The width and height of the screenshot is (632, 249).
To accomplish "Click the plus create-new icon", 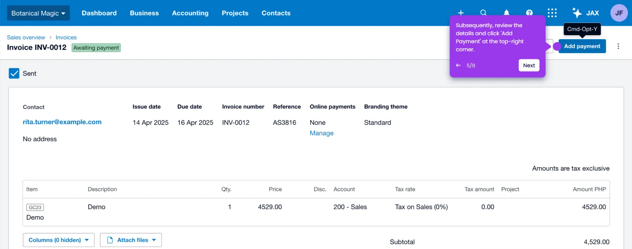I will click(x=461, y=13).
